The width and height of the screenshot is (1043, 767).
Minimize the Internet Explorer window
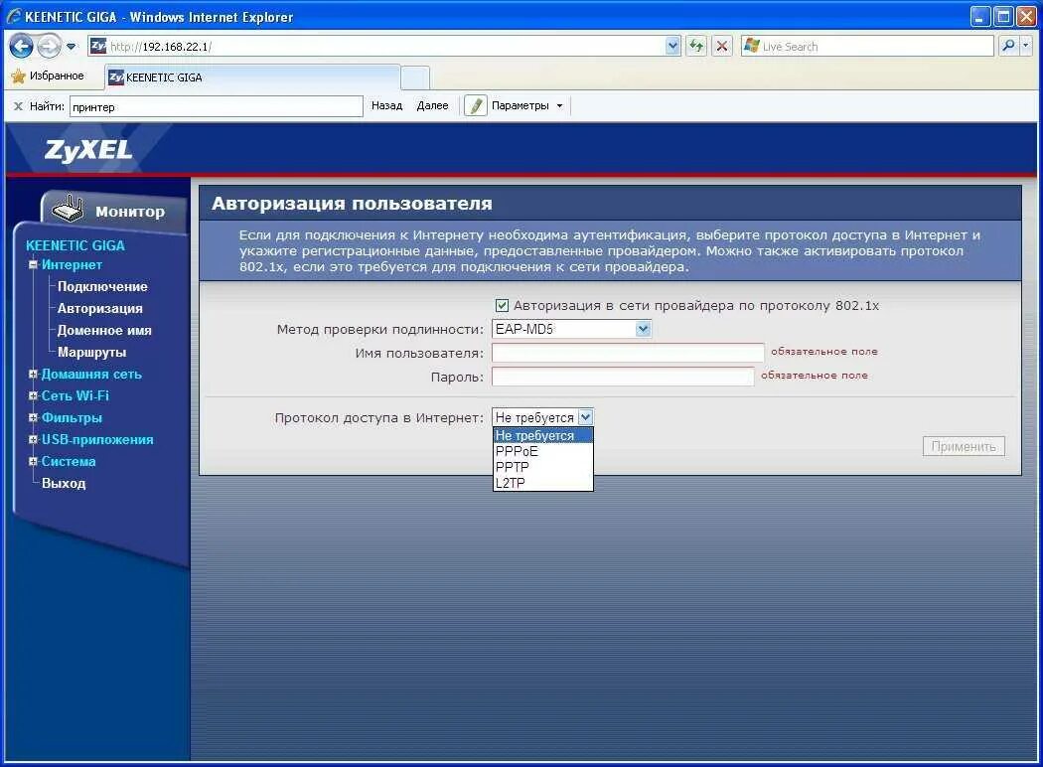(980, 17)
